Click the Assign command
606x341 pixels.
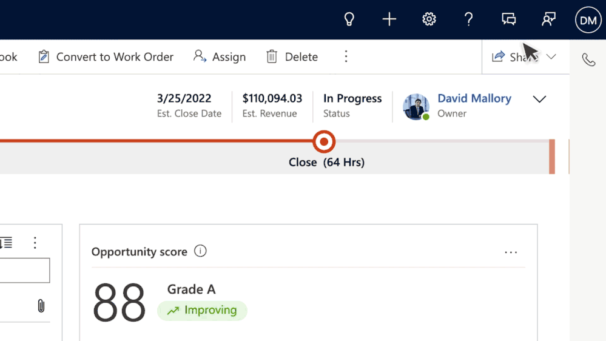pyautogui.click(x=220, y=57)
